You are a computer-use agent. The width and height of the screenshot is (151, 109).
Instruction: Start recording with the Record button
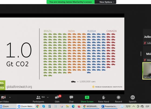(118, 99)
